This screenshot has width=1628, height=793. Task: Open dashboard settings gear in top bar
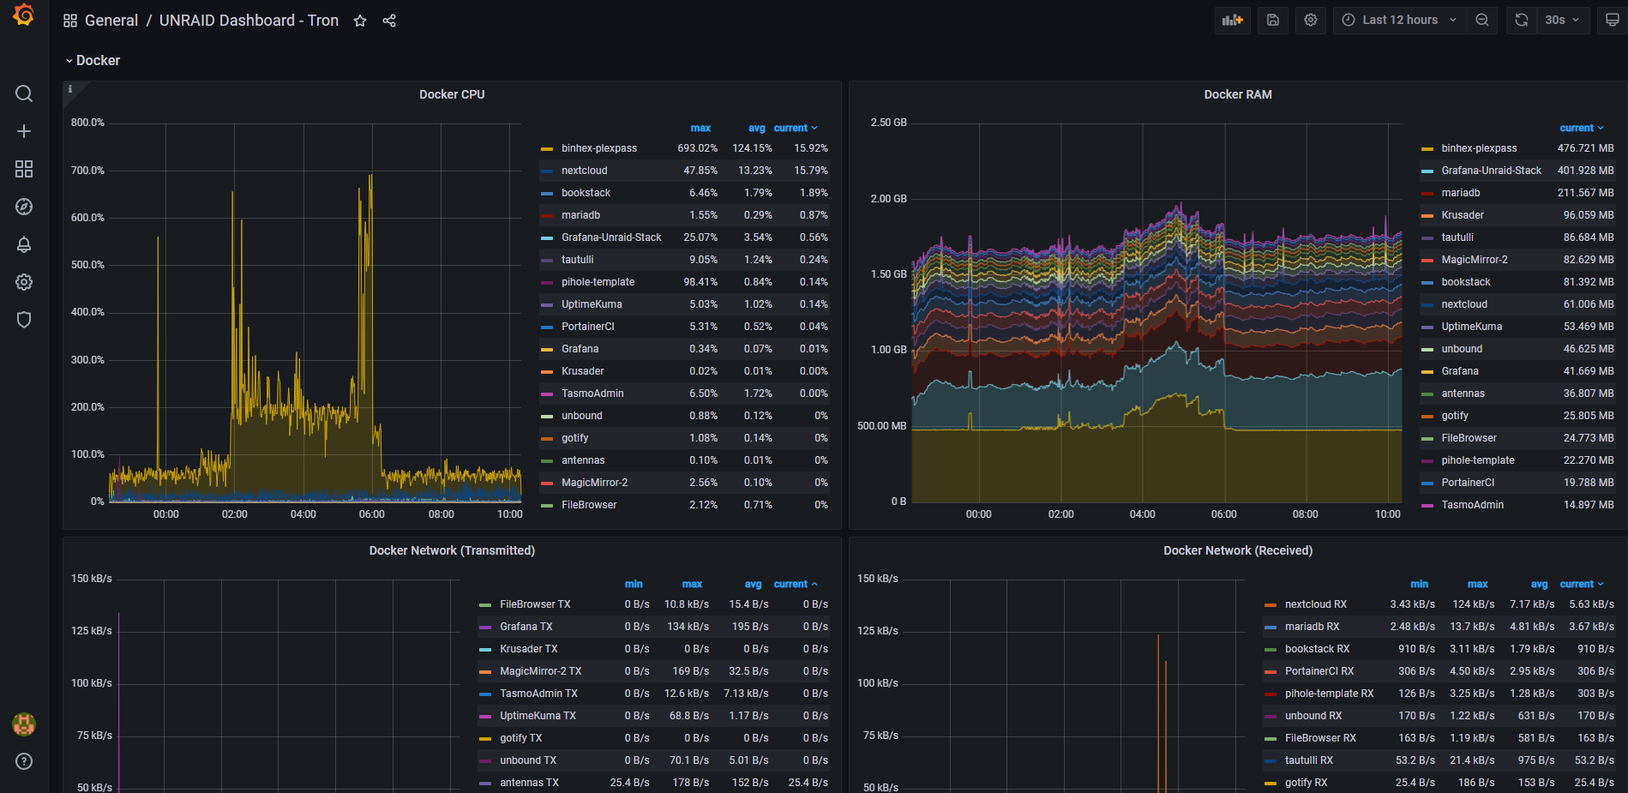pyautogui.click(x=1311, y=20)
